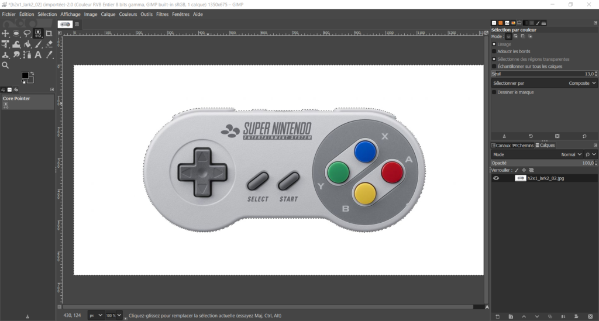Open the Calque menu
The width and height of the screenshot is (599, 321).
[x=108, y=14]
